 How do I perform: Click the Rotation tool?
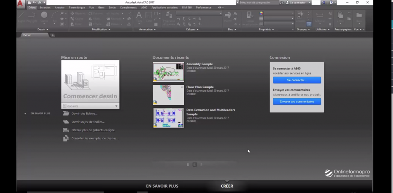point(96,13)
